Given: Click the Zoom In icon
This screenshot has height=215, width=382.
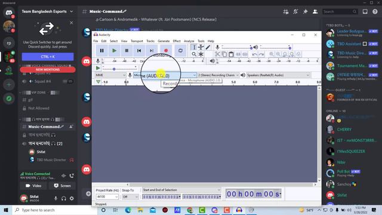Looking at the screenshot, I should pyautogui.click(x=272, y=54).
